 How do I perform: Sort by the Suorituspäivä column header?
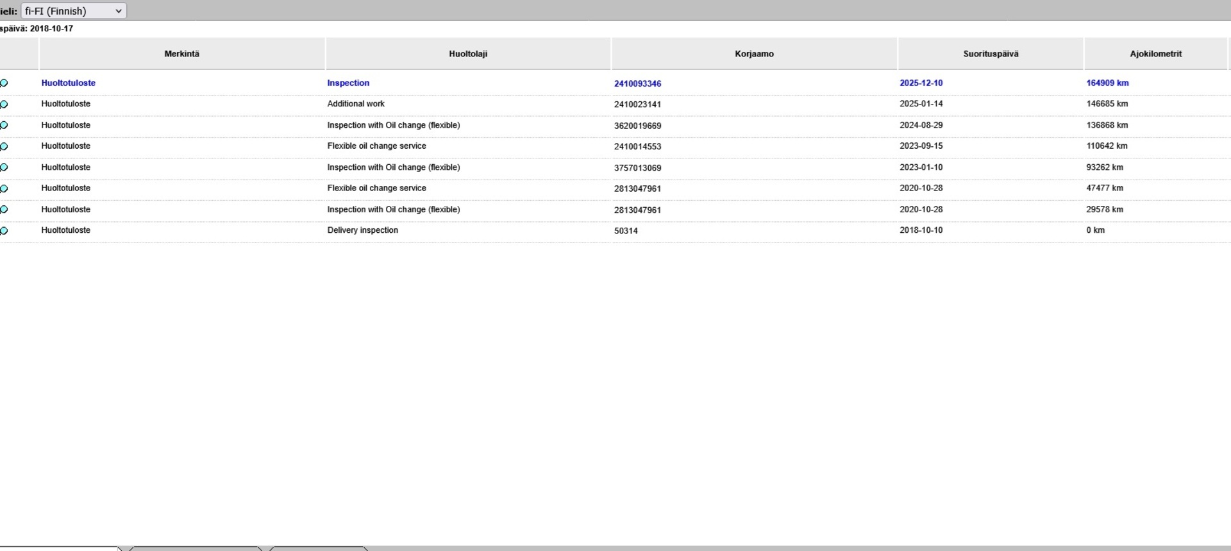(x=991, y=54)
